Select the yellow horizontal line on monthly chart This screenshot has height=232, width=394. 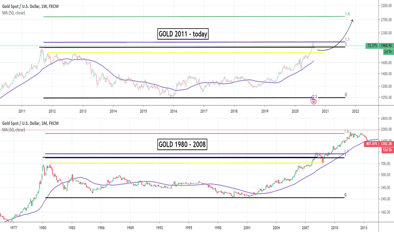coord(187,163)
